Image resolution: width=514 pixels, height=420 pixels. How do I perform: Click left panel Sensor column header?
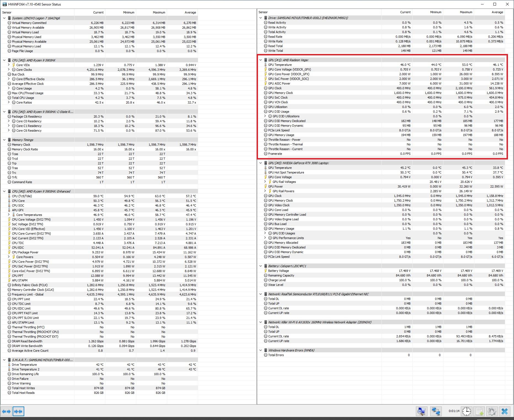pyautogui.click(x=37, y=12)
